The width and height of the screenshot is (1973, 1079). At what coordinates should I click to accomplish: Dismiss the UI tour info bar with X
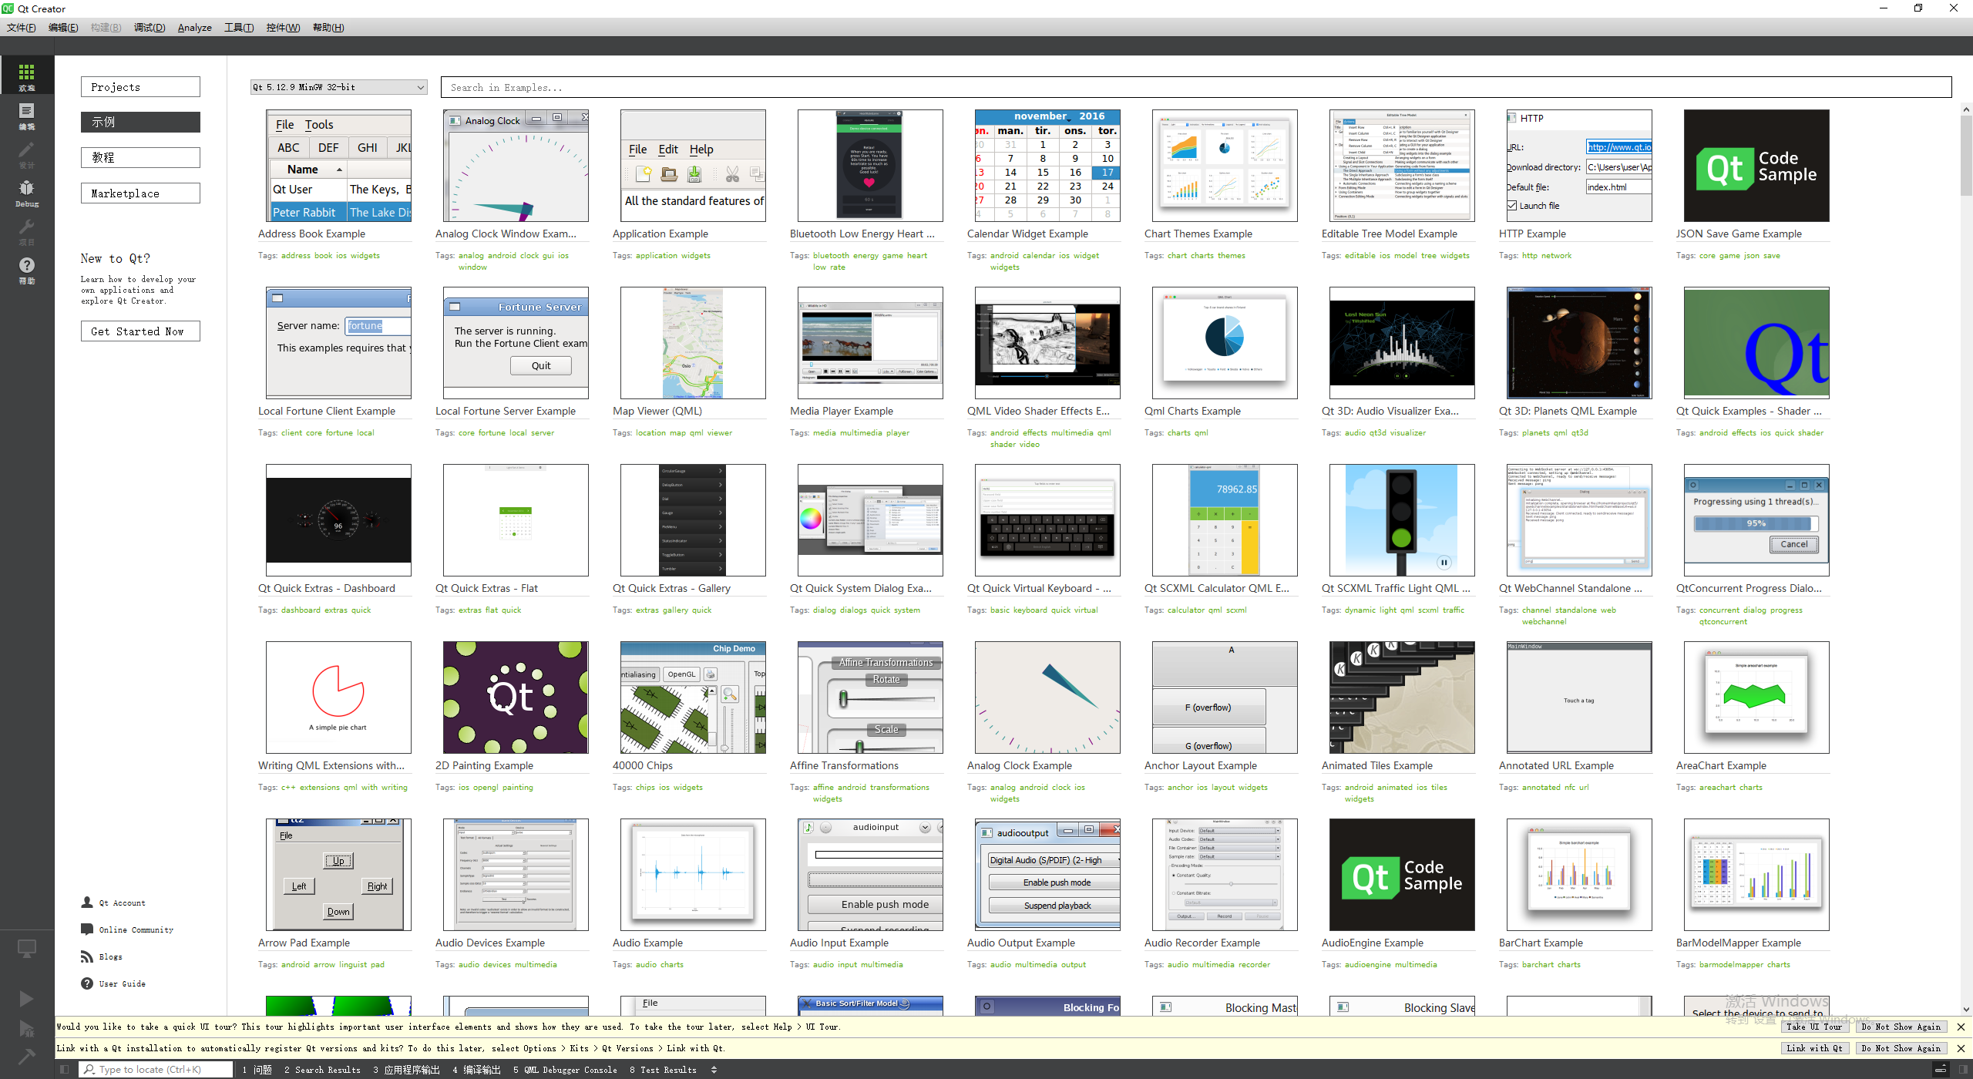1961,1027
